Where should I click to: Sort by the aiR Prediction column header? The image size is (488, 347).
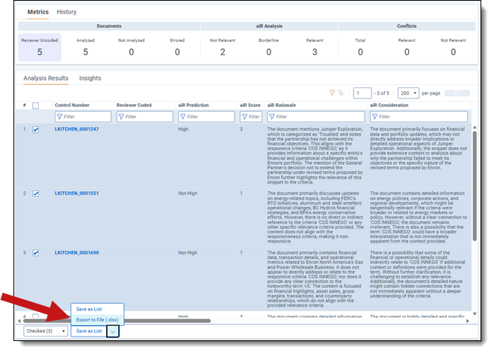click(194, 105)
